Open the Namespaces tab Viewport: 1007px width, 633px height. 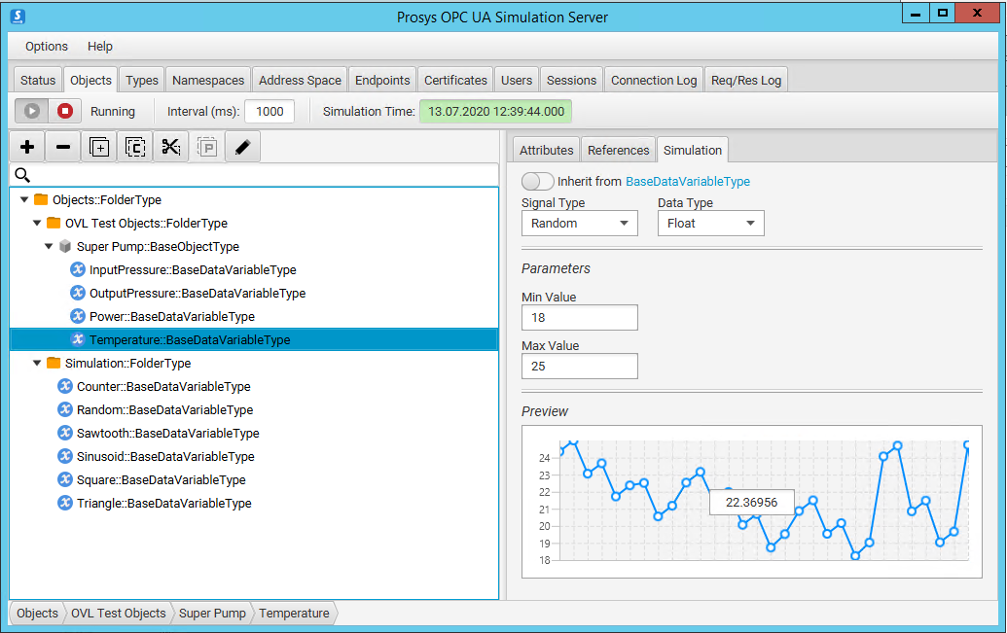(x=208, y=81)
